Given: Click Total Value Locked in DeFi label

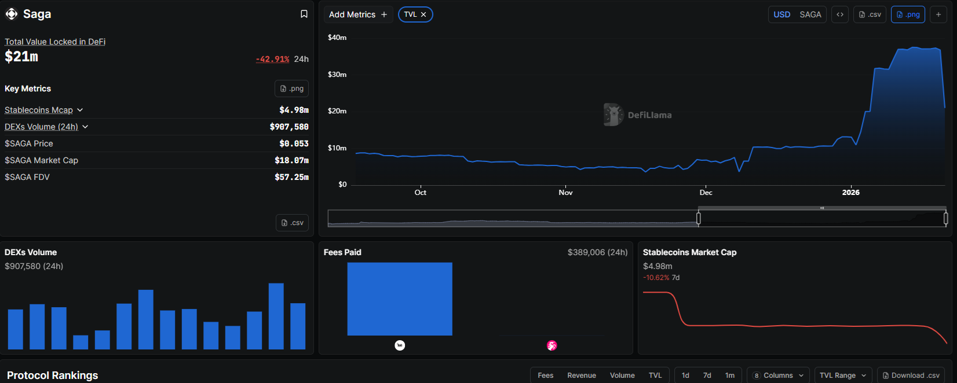Looking at the screenshot, I should point(55,42).
